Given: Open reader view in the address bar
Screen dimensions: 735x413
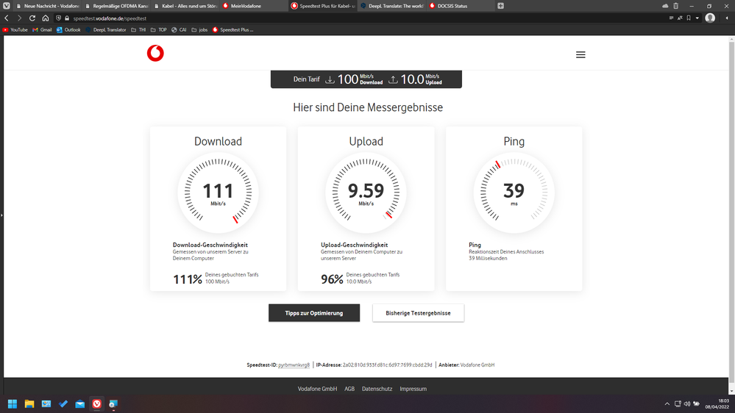Looking at the screenshot, I should point(671,18).
